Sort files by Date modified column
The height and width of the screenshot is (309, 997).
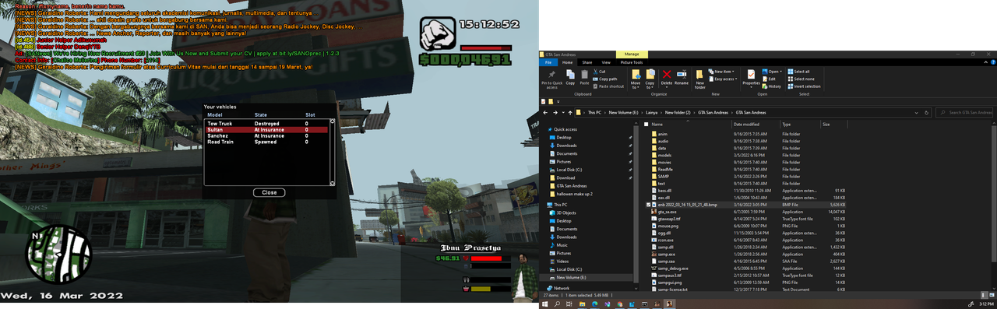click(x=756, y=124)
